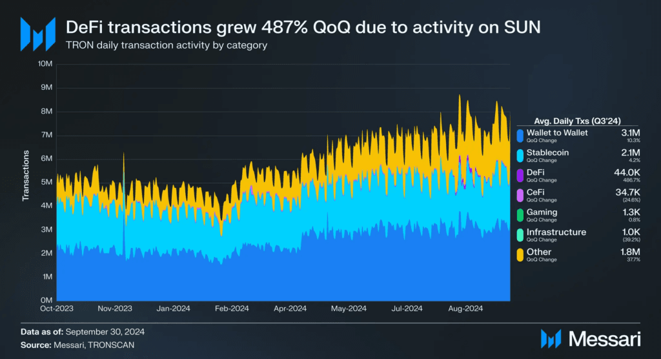661x359 pixels.
Task: Click the Messari logo icon at top left
Action: pos(38,34)
